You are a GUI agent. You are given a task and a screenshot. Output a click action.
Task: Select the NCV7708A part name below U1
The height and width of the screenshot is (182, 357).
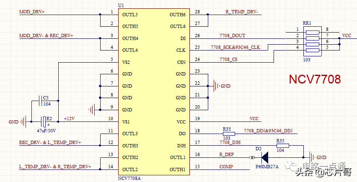click(129, 178)
